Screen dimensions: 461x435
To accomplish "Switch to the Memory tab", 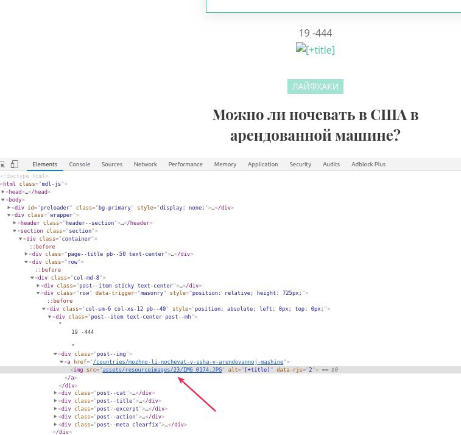I will click(225, 164).
